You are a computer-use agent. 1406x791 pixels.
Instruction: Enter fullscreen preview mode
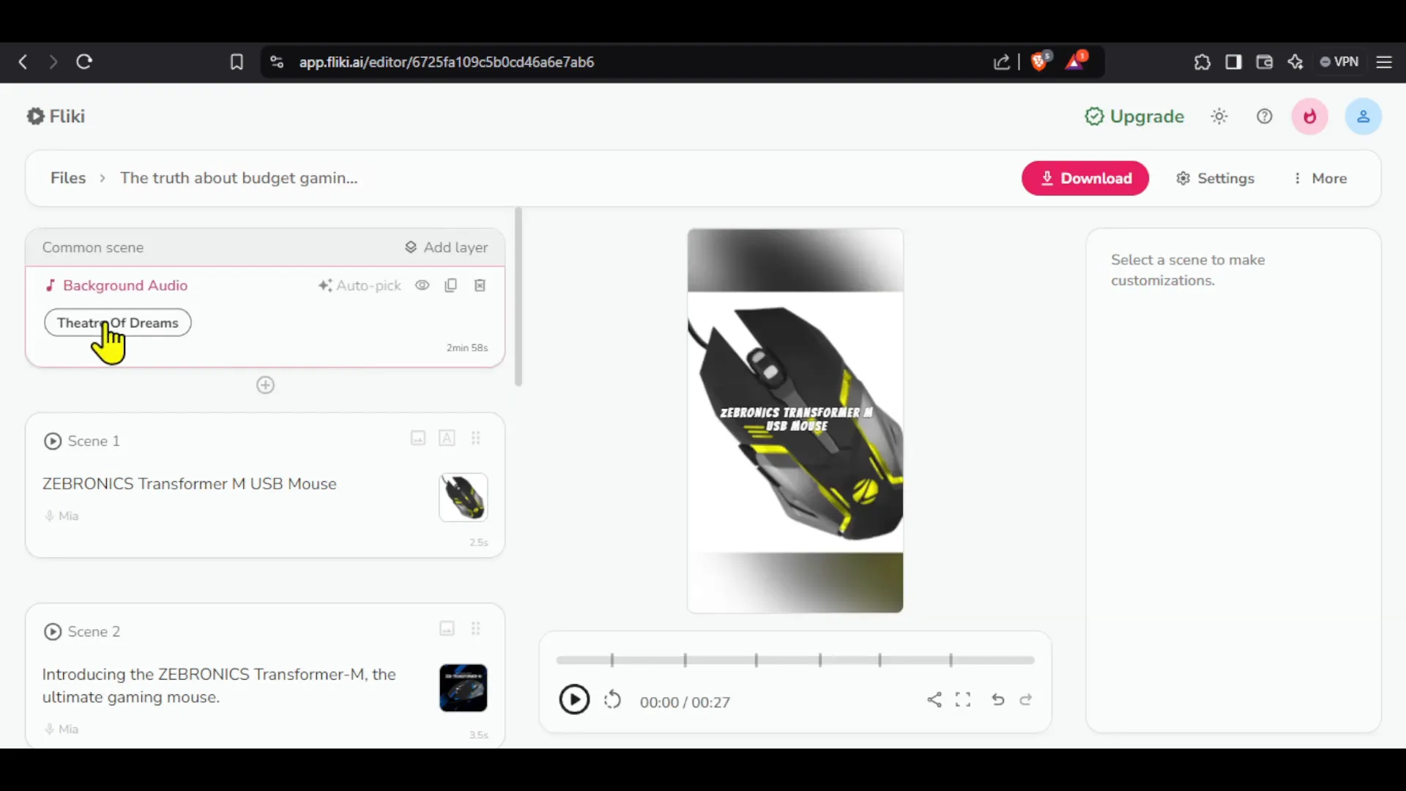coord(963,699)
